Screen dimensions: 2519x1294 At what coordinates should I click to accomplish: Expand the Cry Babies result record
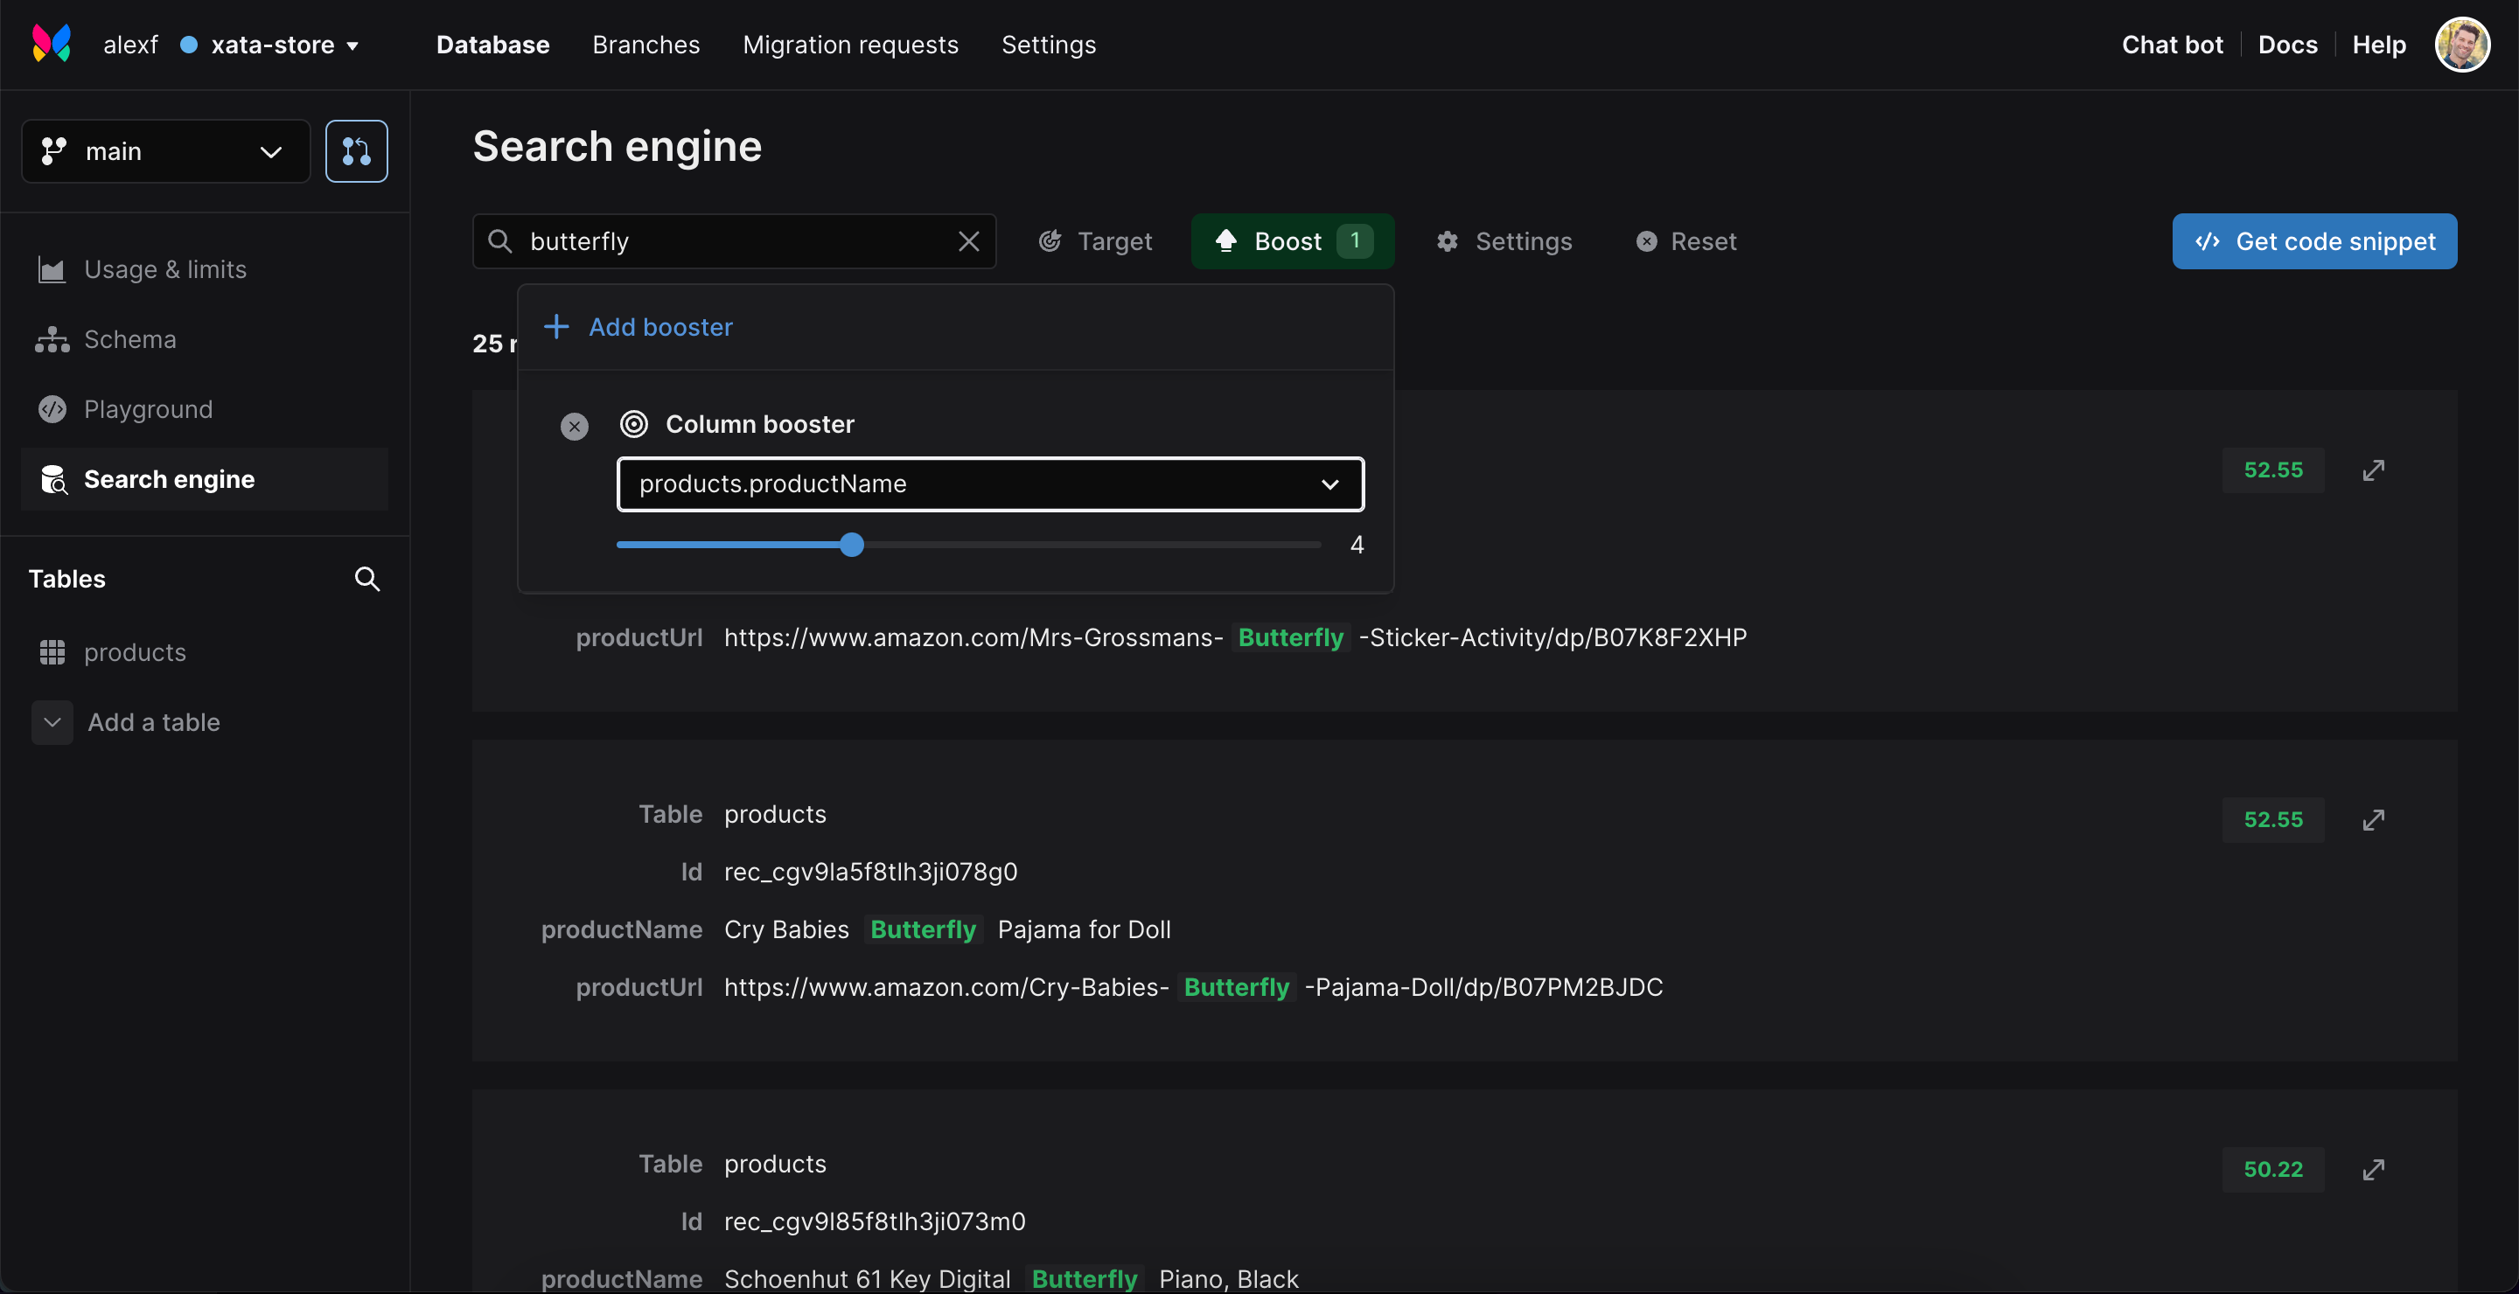pos(2373,820)
